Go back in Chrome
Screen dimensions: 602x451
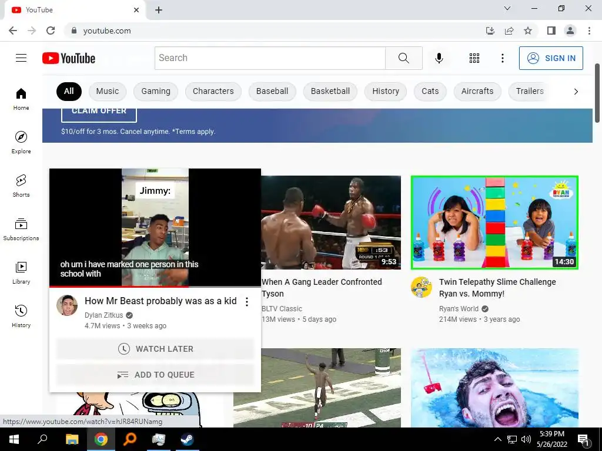click(x=13, y=31)
